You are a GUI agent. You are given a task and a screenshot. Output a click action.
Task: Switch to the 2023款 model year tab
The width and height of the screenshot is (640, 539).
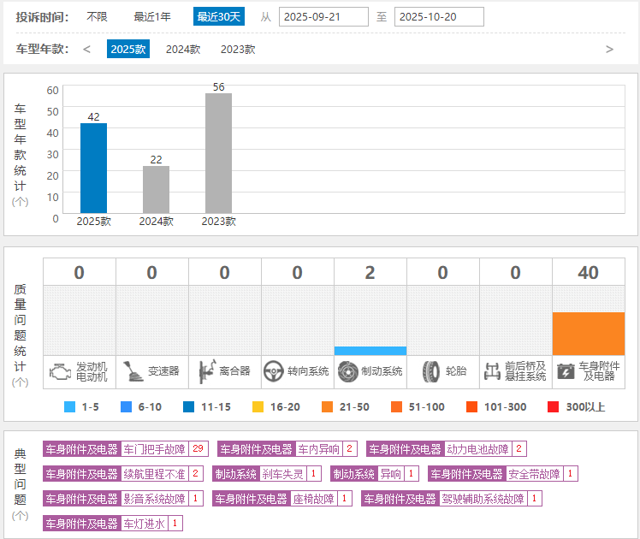(238, 50)
